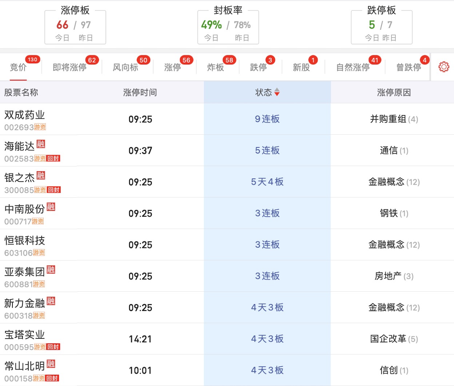This screenshot has height=386, width=454.
Task: Select the 自然涨停 tab
Action: pos(353,67)
